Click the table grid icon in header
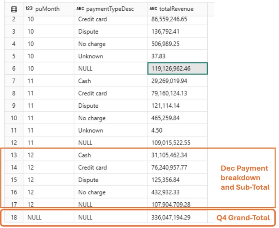The image size is (279, 228). pyautogui.click(x=14, y=9)
